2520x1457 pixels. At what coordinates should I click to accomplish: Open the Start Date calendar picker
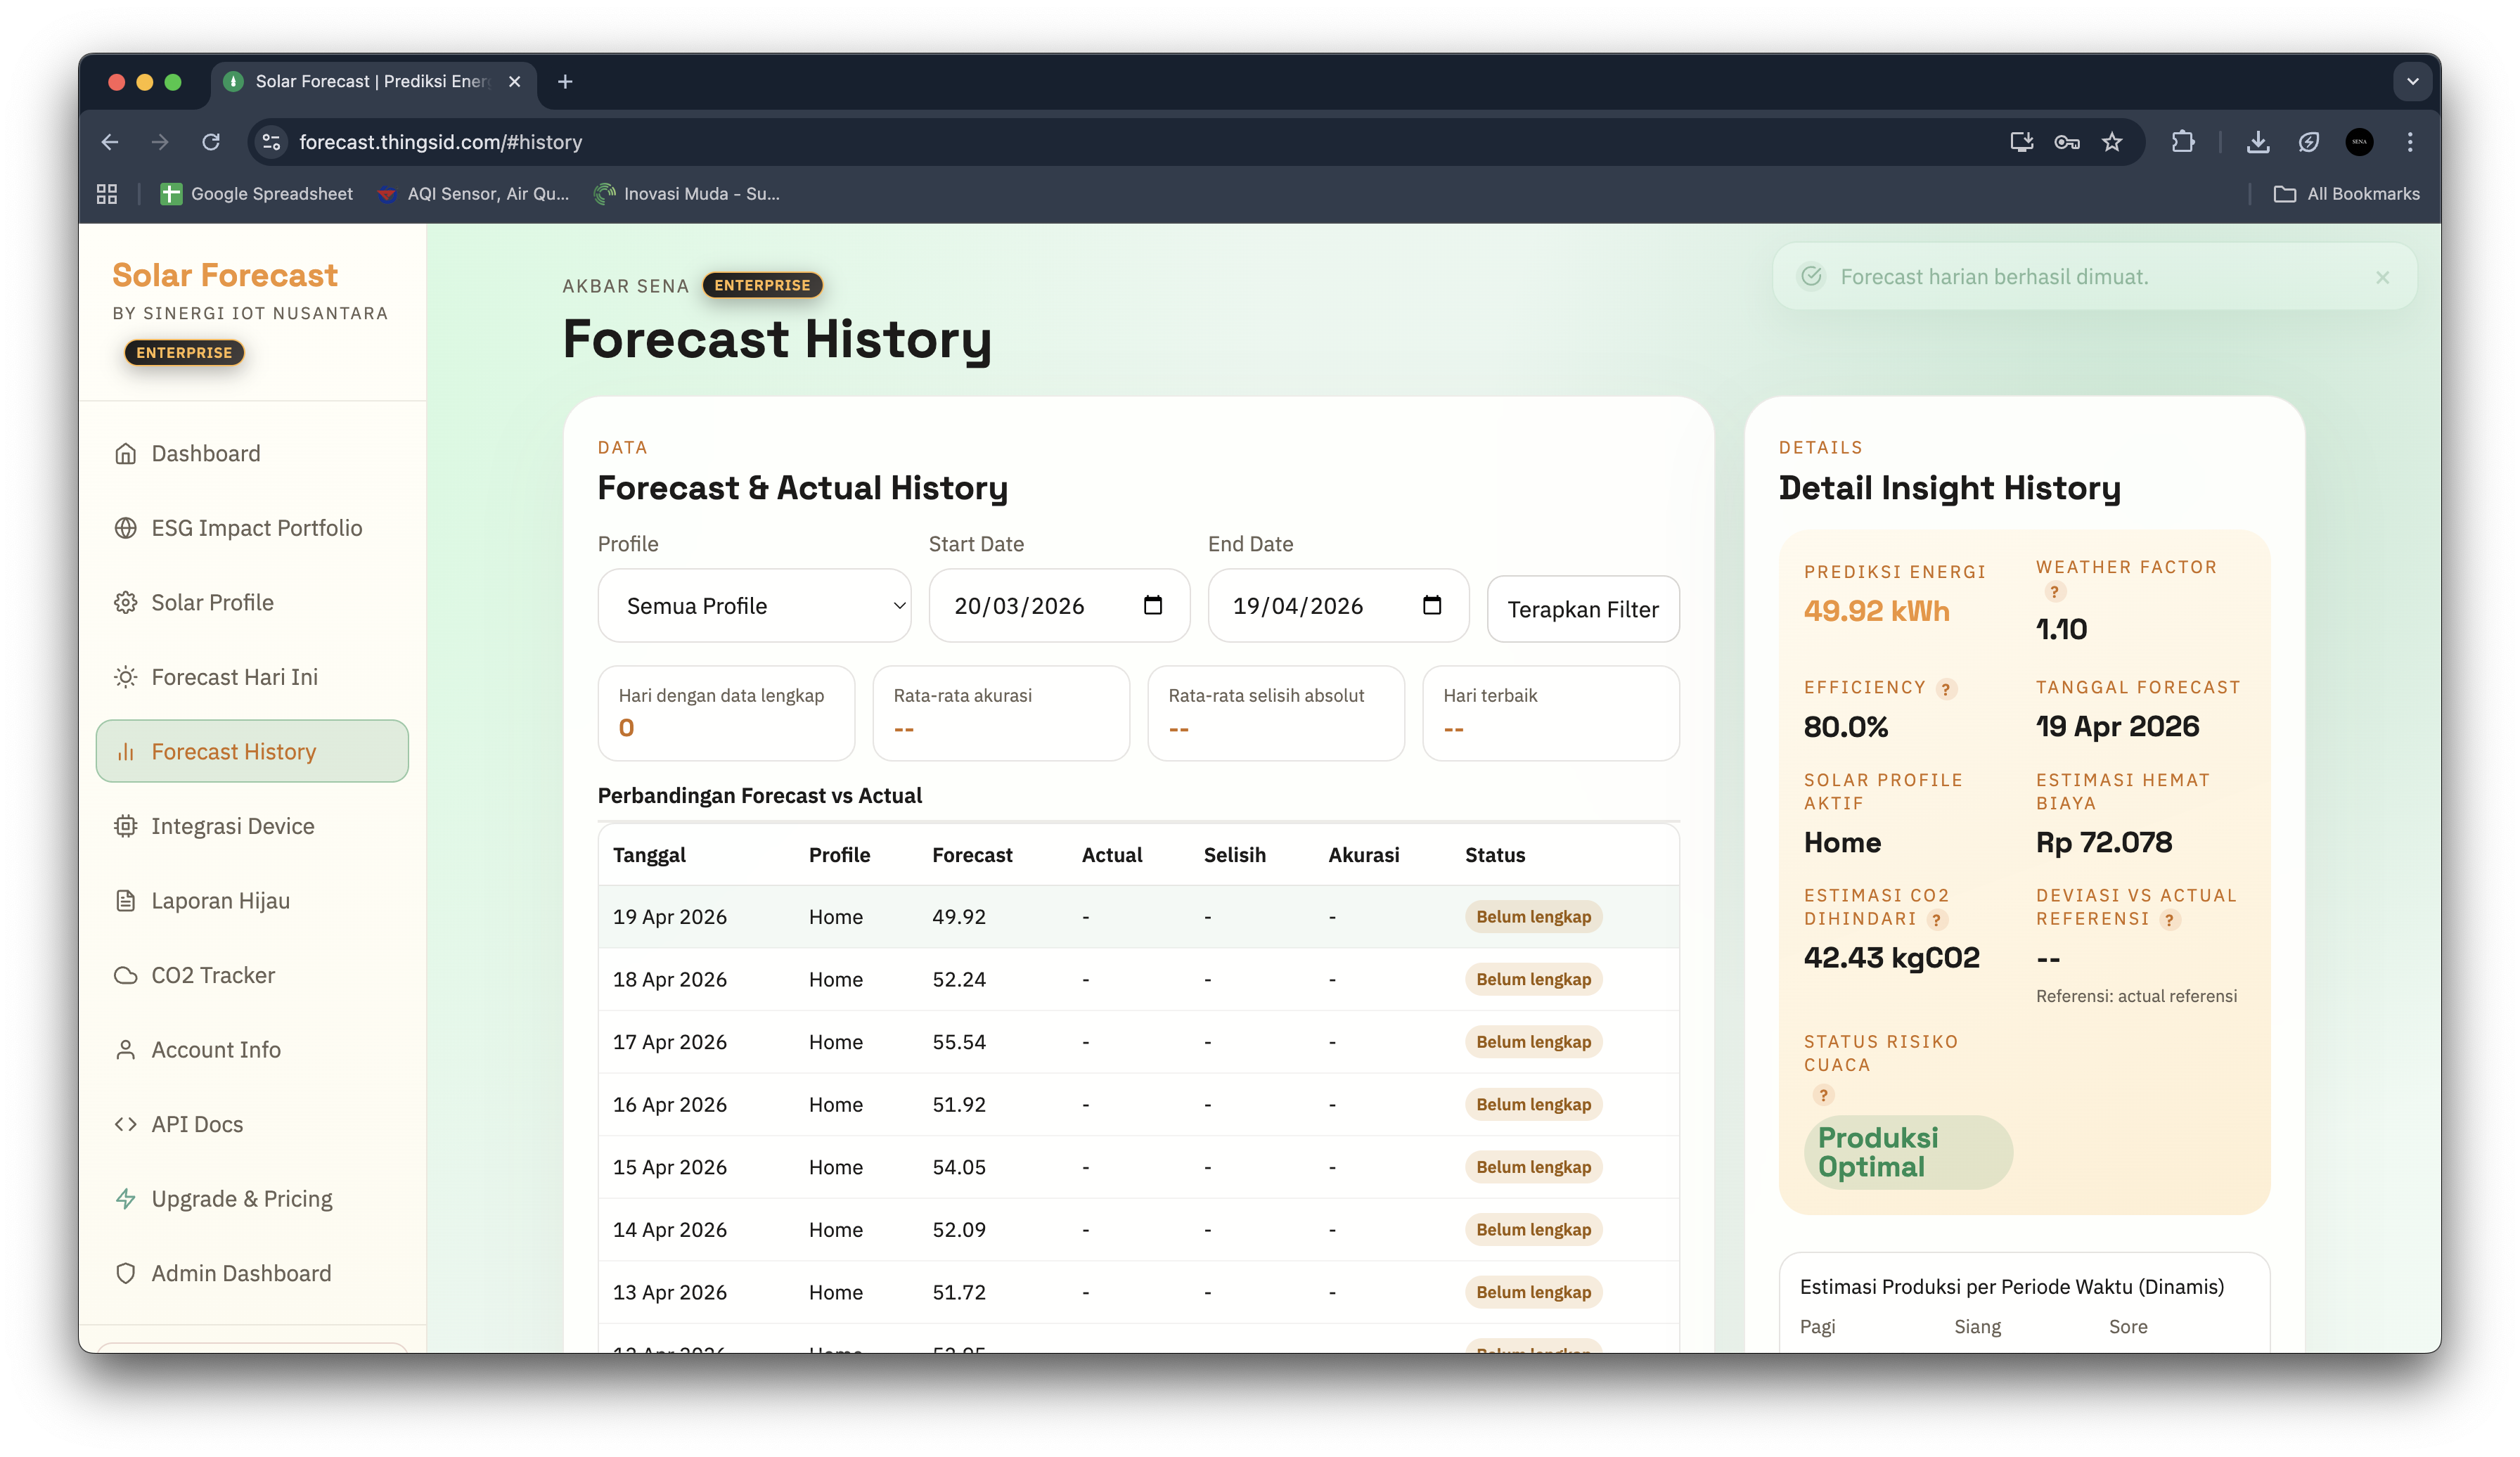click(1154, 605)
